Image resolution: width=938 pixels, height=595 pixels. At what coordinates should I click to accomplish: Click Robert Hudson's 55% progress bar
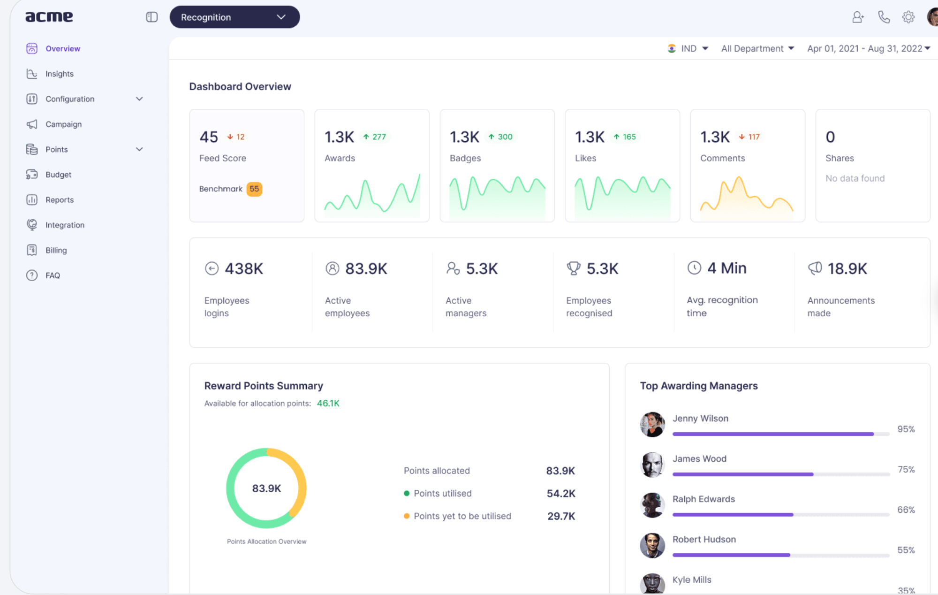[781, 555]
